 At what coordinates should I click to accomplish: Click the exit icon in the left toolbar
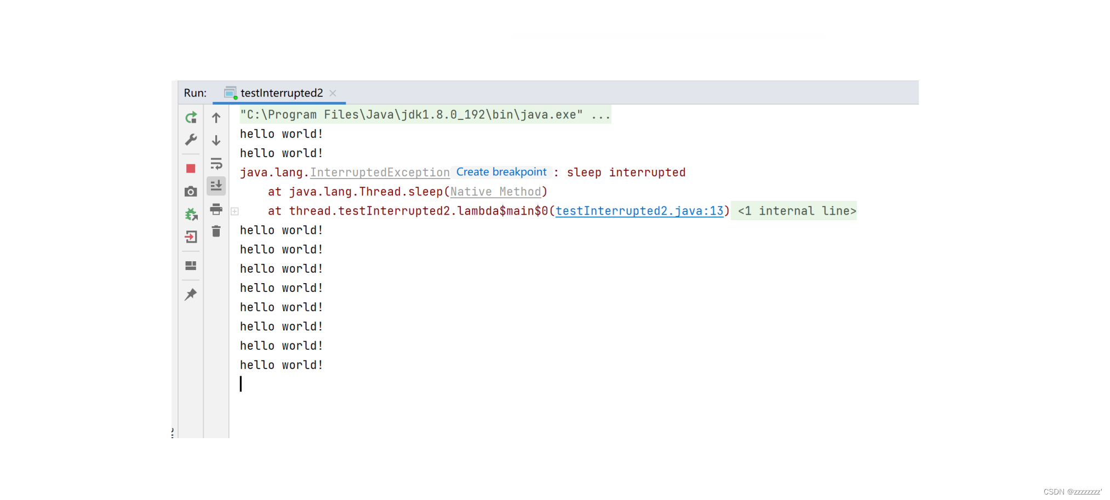pos(191,237)
